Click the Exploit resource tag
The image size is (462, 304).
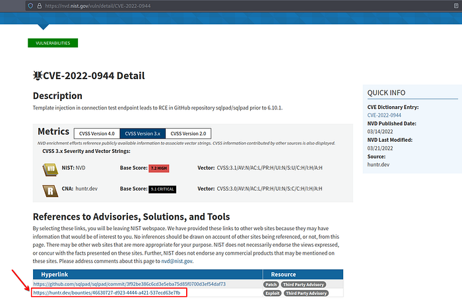[272, 293]
